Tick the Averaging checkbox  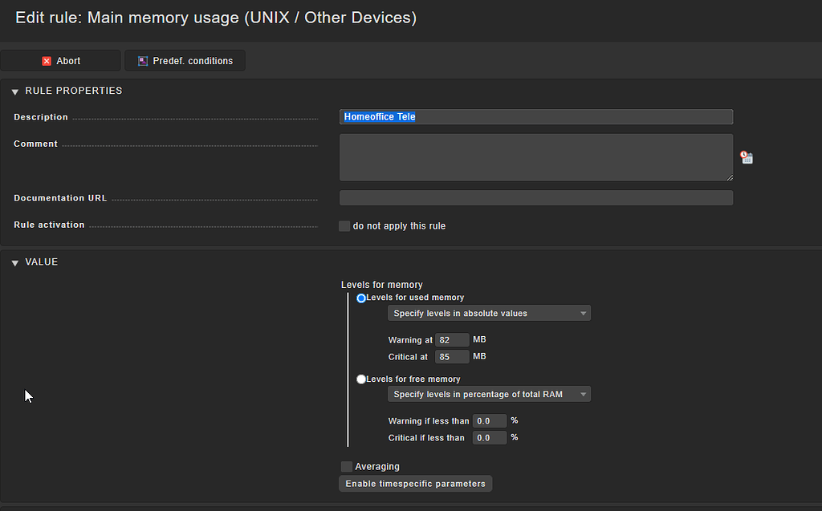click(347, 467)
